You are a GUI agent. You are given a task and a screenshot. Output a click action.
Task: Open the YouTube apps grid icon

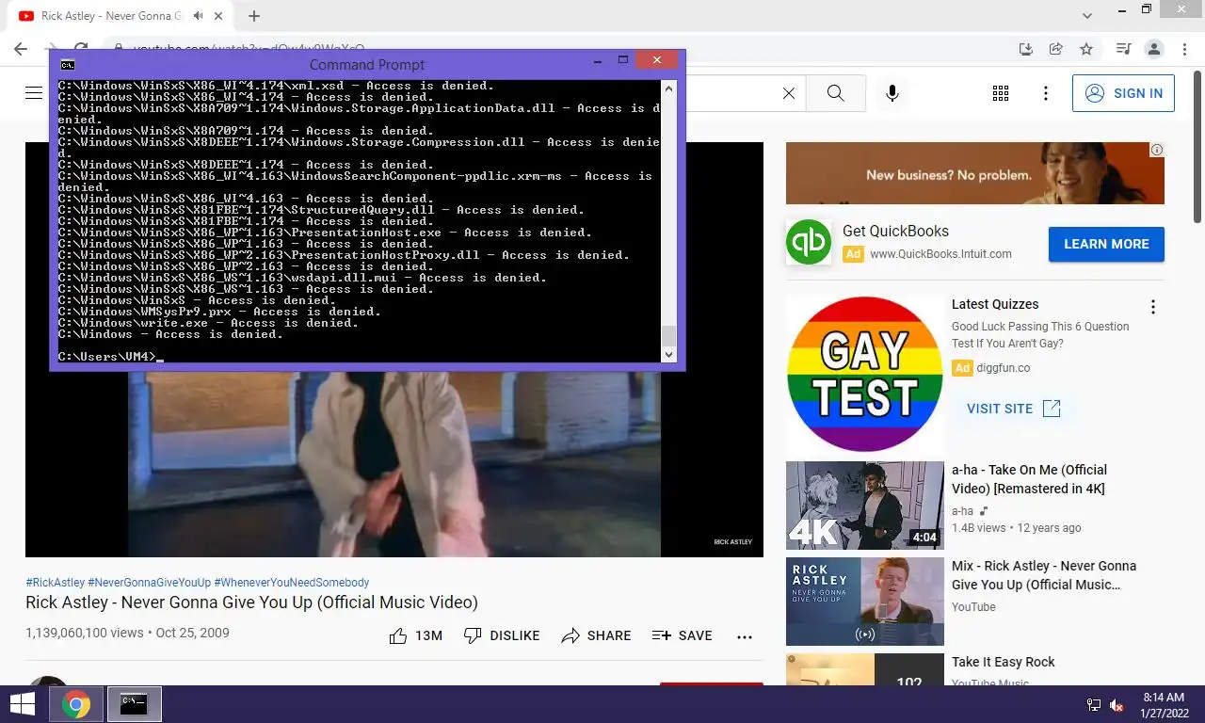coord(1001,93)
